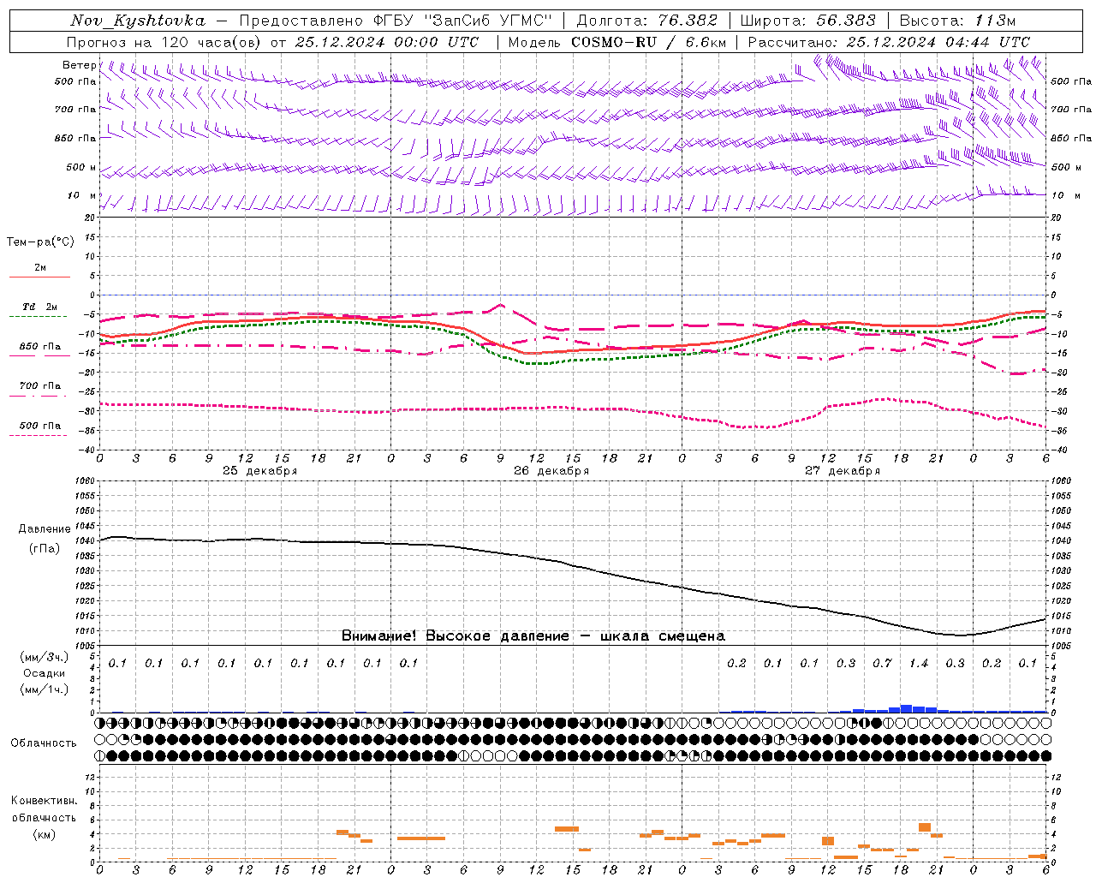This screenshot has height=877, width=1096.
Task: Click the 'Конвективн.' convective cloud label
Action: click(x=44, y=801)
